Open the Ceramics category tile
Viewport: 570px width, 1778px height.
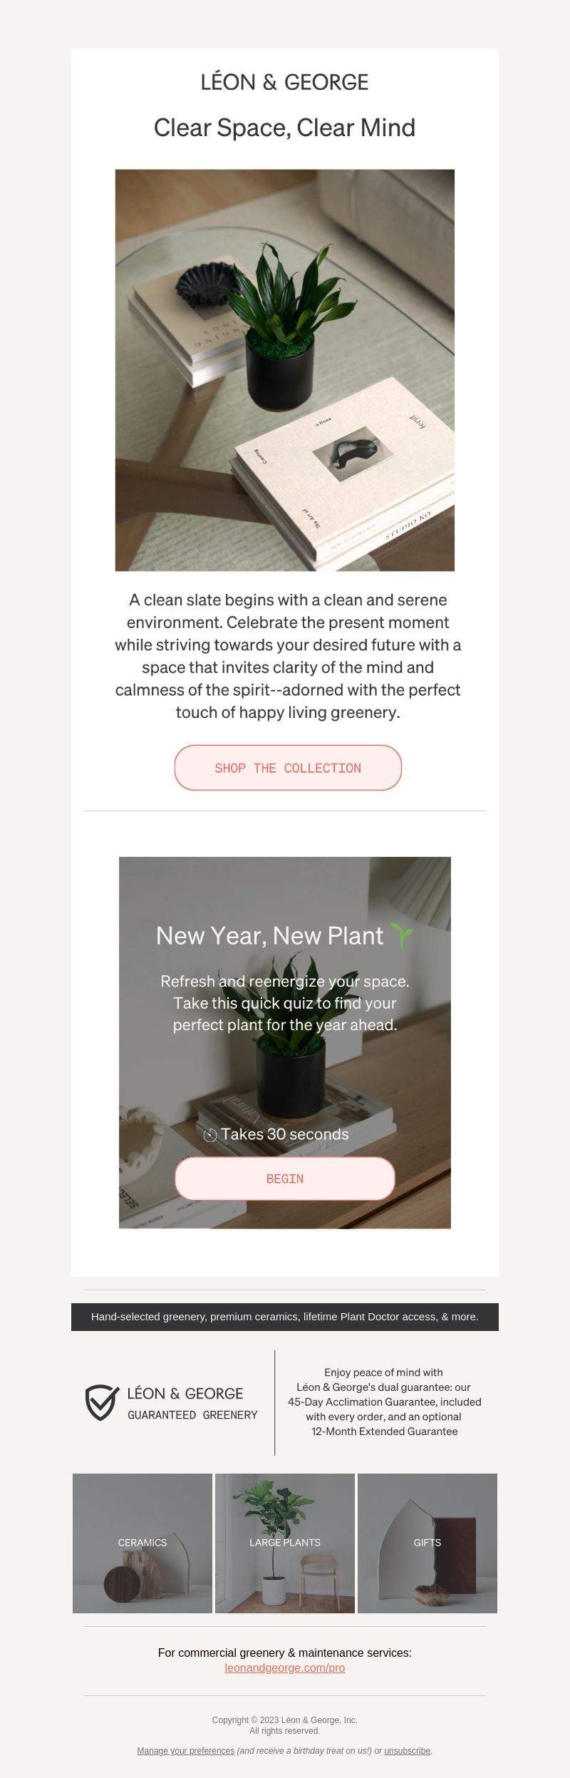(142, 1543)
